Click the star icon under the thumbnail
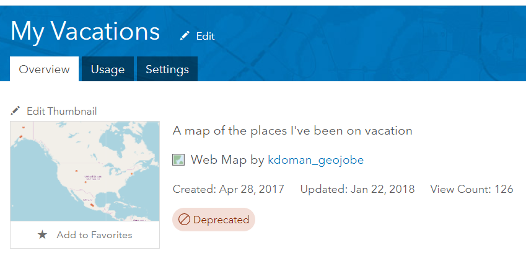Image resolution: width=526 pixels, height=258 pixels. [42, 235]
